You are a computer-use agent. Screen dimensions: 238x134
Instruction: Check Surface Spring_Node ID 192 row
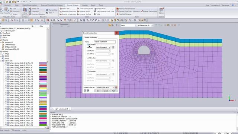(x=6, y=125)
